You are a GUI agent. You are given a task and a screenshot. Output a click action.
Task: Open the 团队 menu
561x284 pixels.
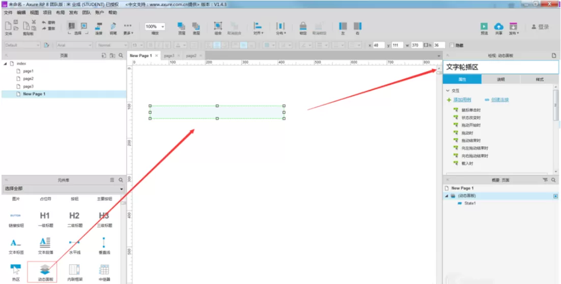[86, 13]
